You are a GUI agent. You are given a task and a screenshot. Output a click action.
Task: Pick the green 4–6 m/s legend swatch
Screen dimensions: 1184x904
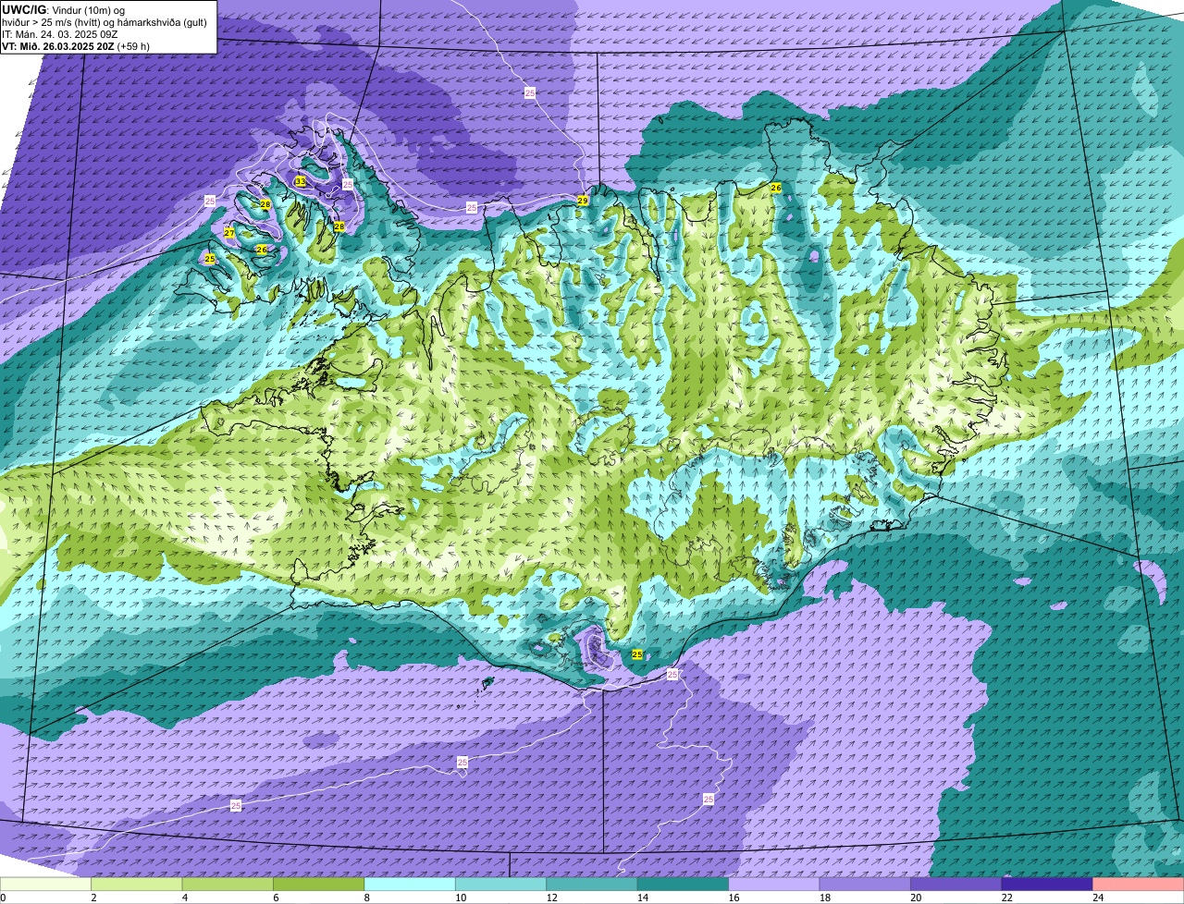point(228,884)
